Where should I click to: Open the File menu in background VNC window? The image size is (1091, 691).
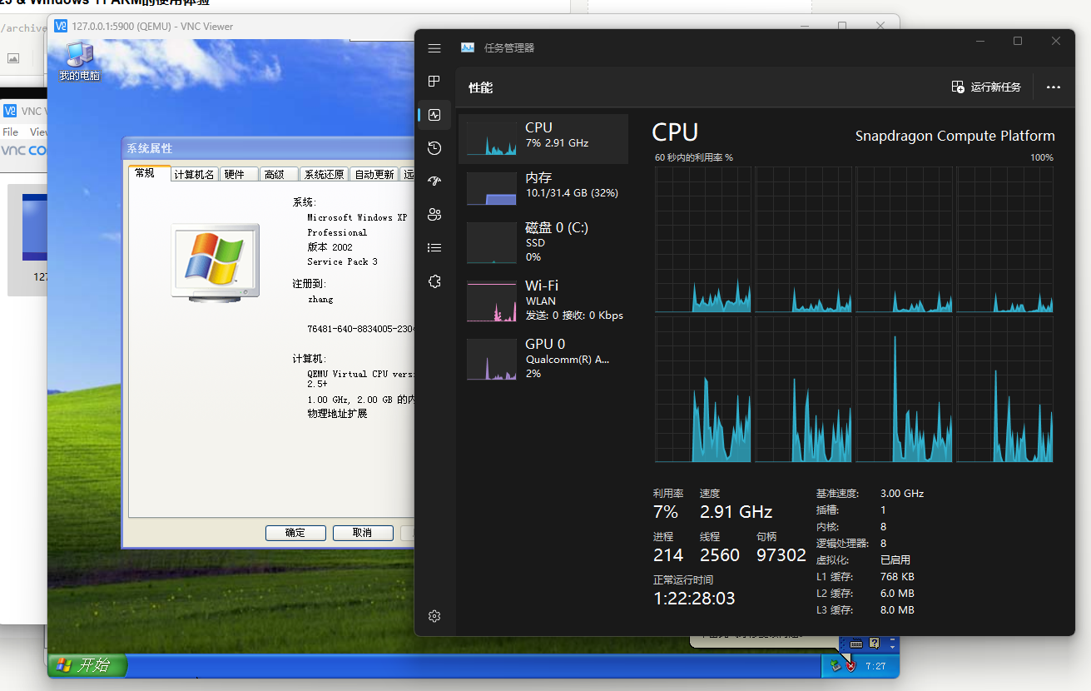tap(11, 132)
